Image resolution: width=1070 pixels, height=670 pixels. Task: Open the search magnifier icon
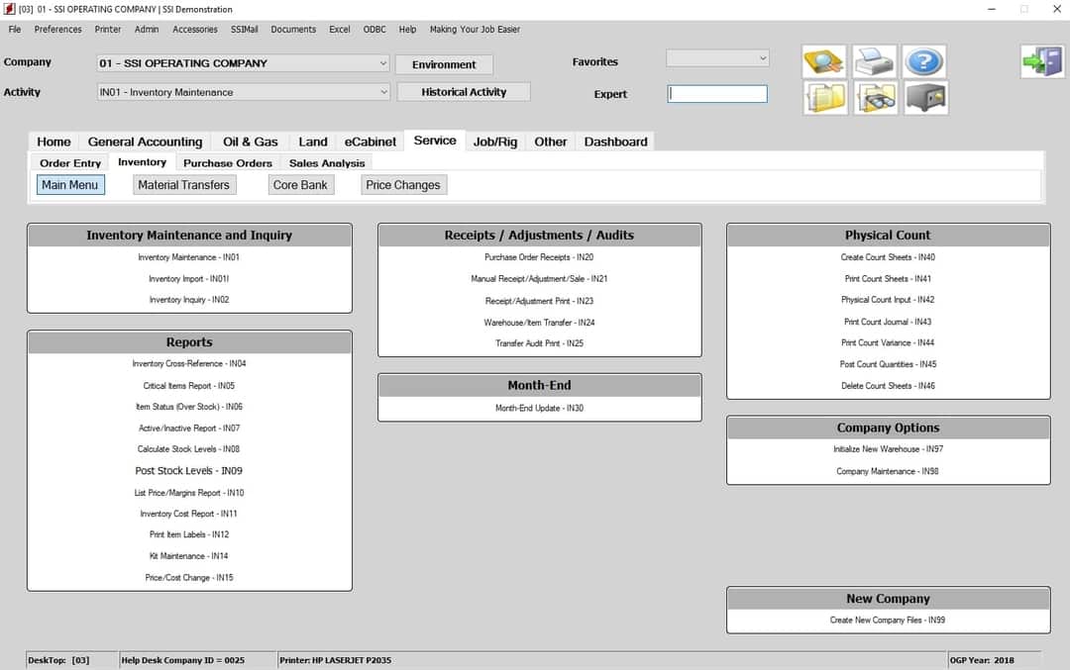tap(825, 60)
